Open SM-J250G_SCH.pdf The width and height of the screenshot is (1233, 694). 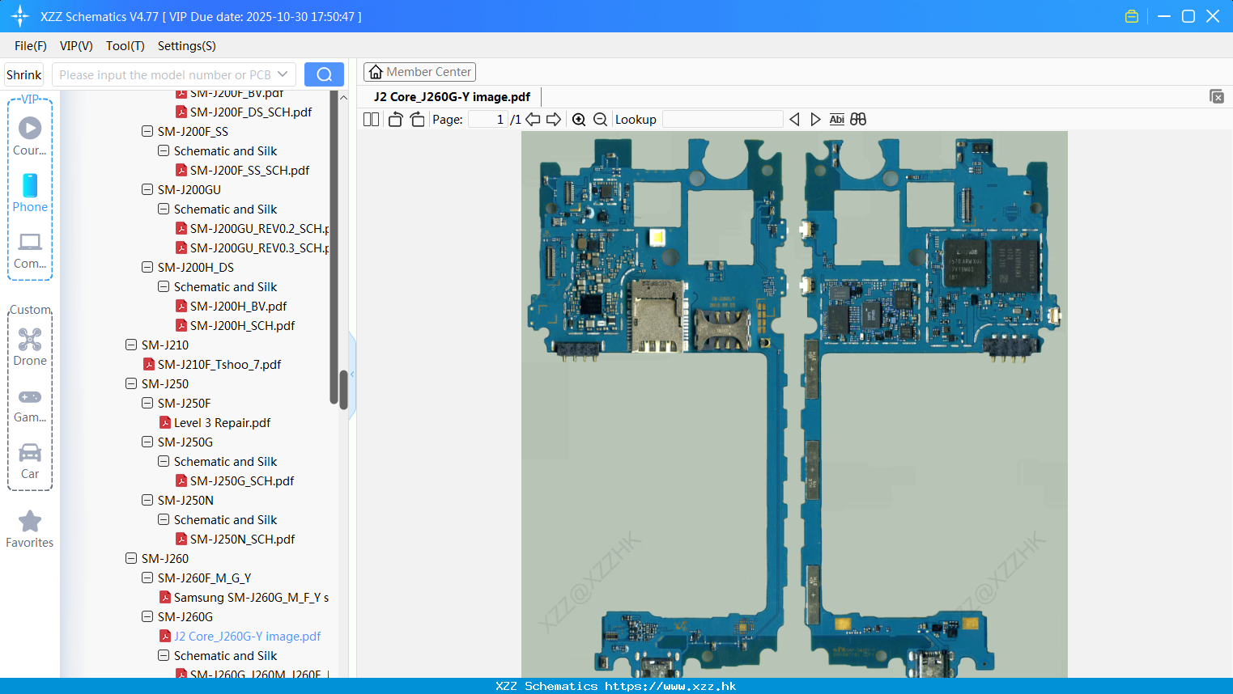tap(242, 480)
